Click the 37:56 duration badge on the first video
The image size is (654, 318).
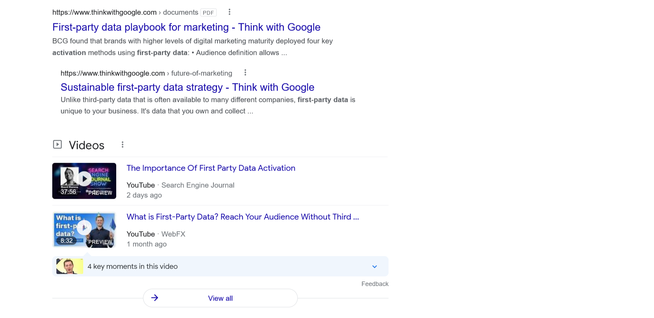click(68, 192)
